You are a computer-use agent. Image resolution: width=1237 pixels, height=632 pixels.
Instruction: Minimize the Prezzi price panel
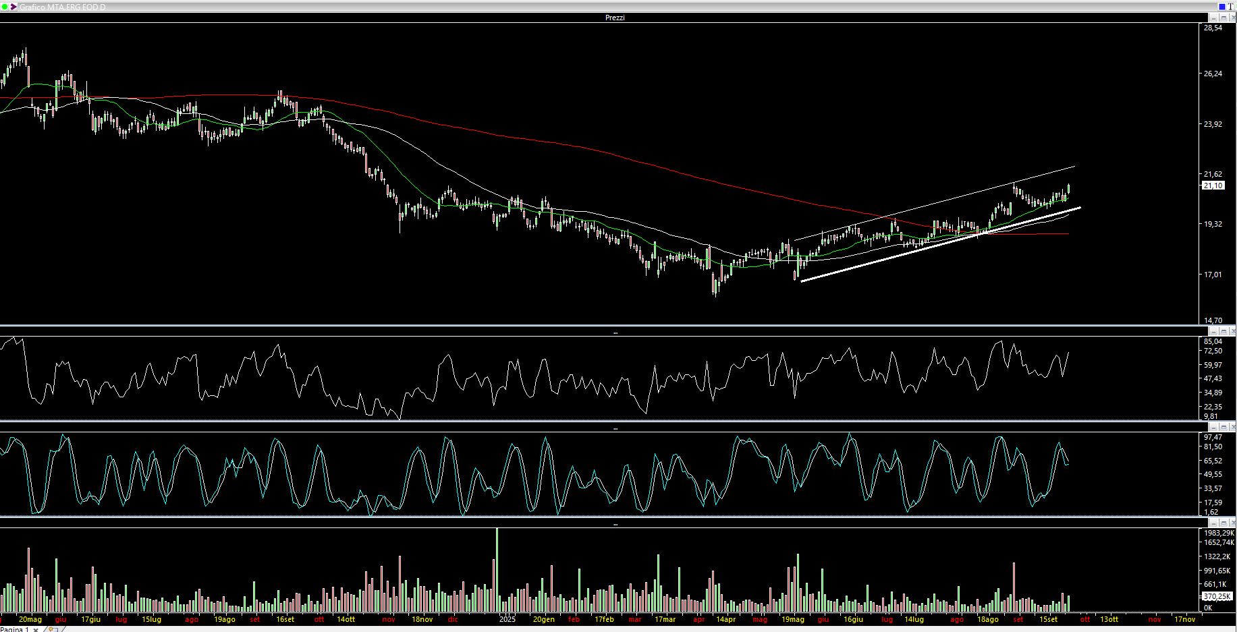(1214, 18)
